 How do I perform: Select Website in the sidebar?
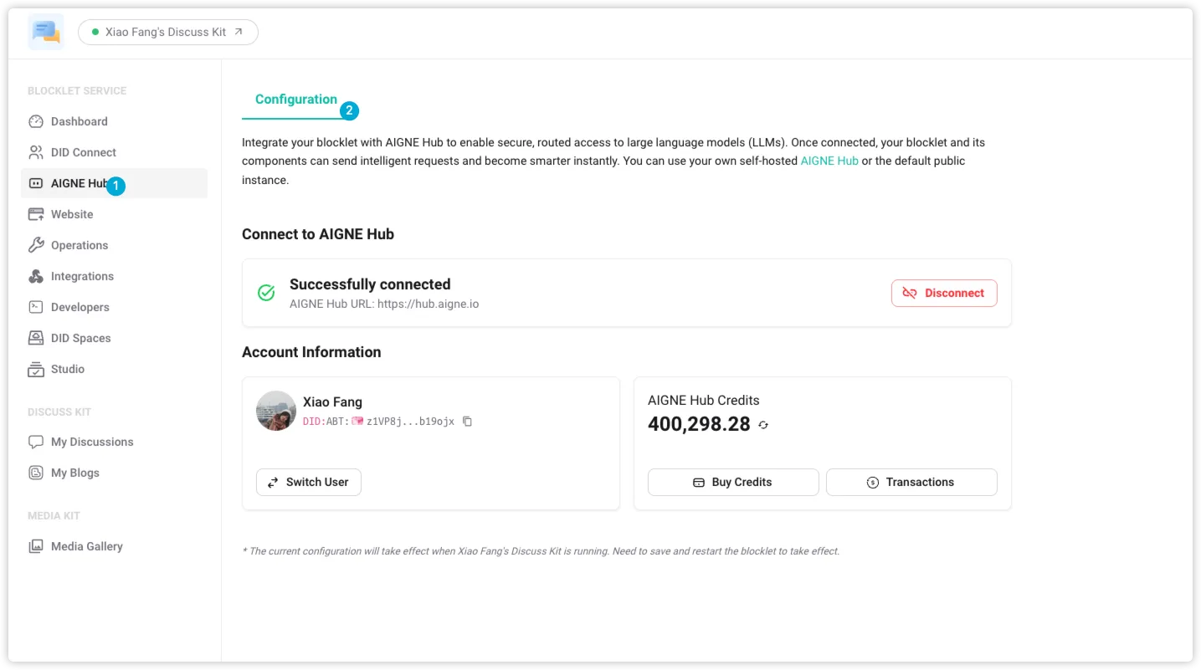click(x=114, y=214)
